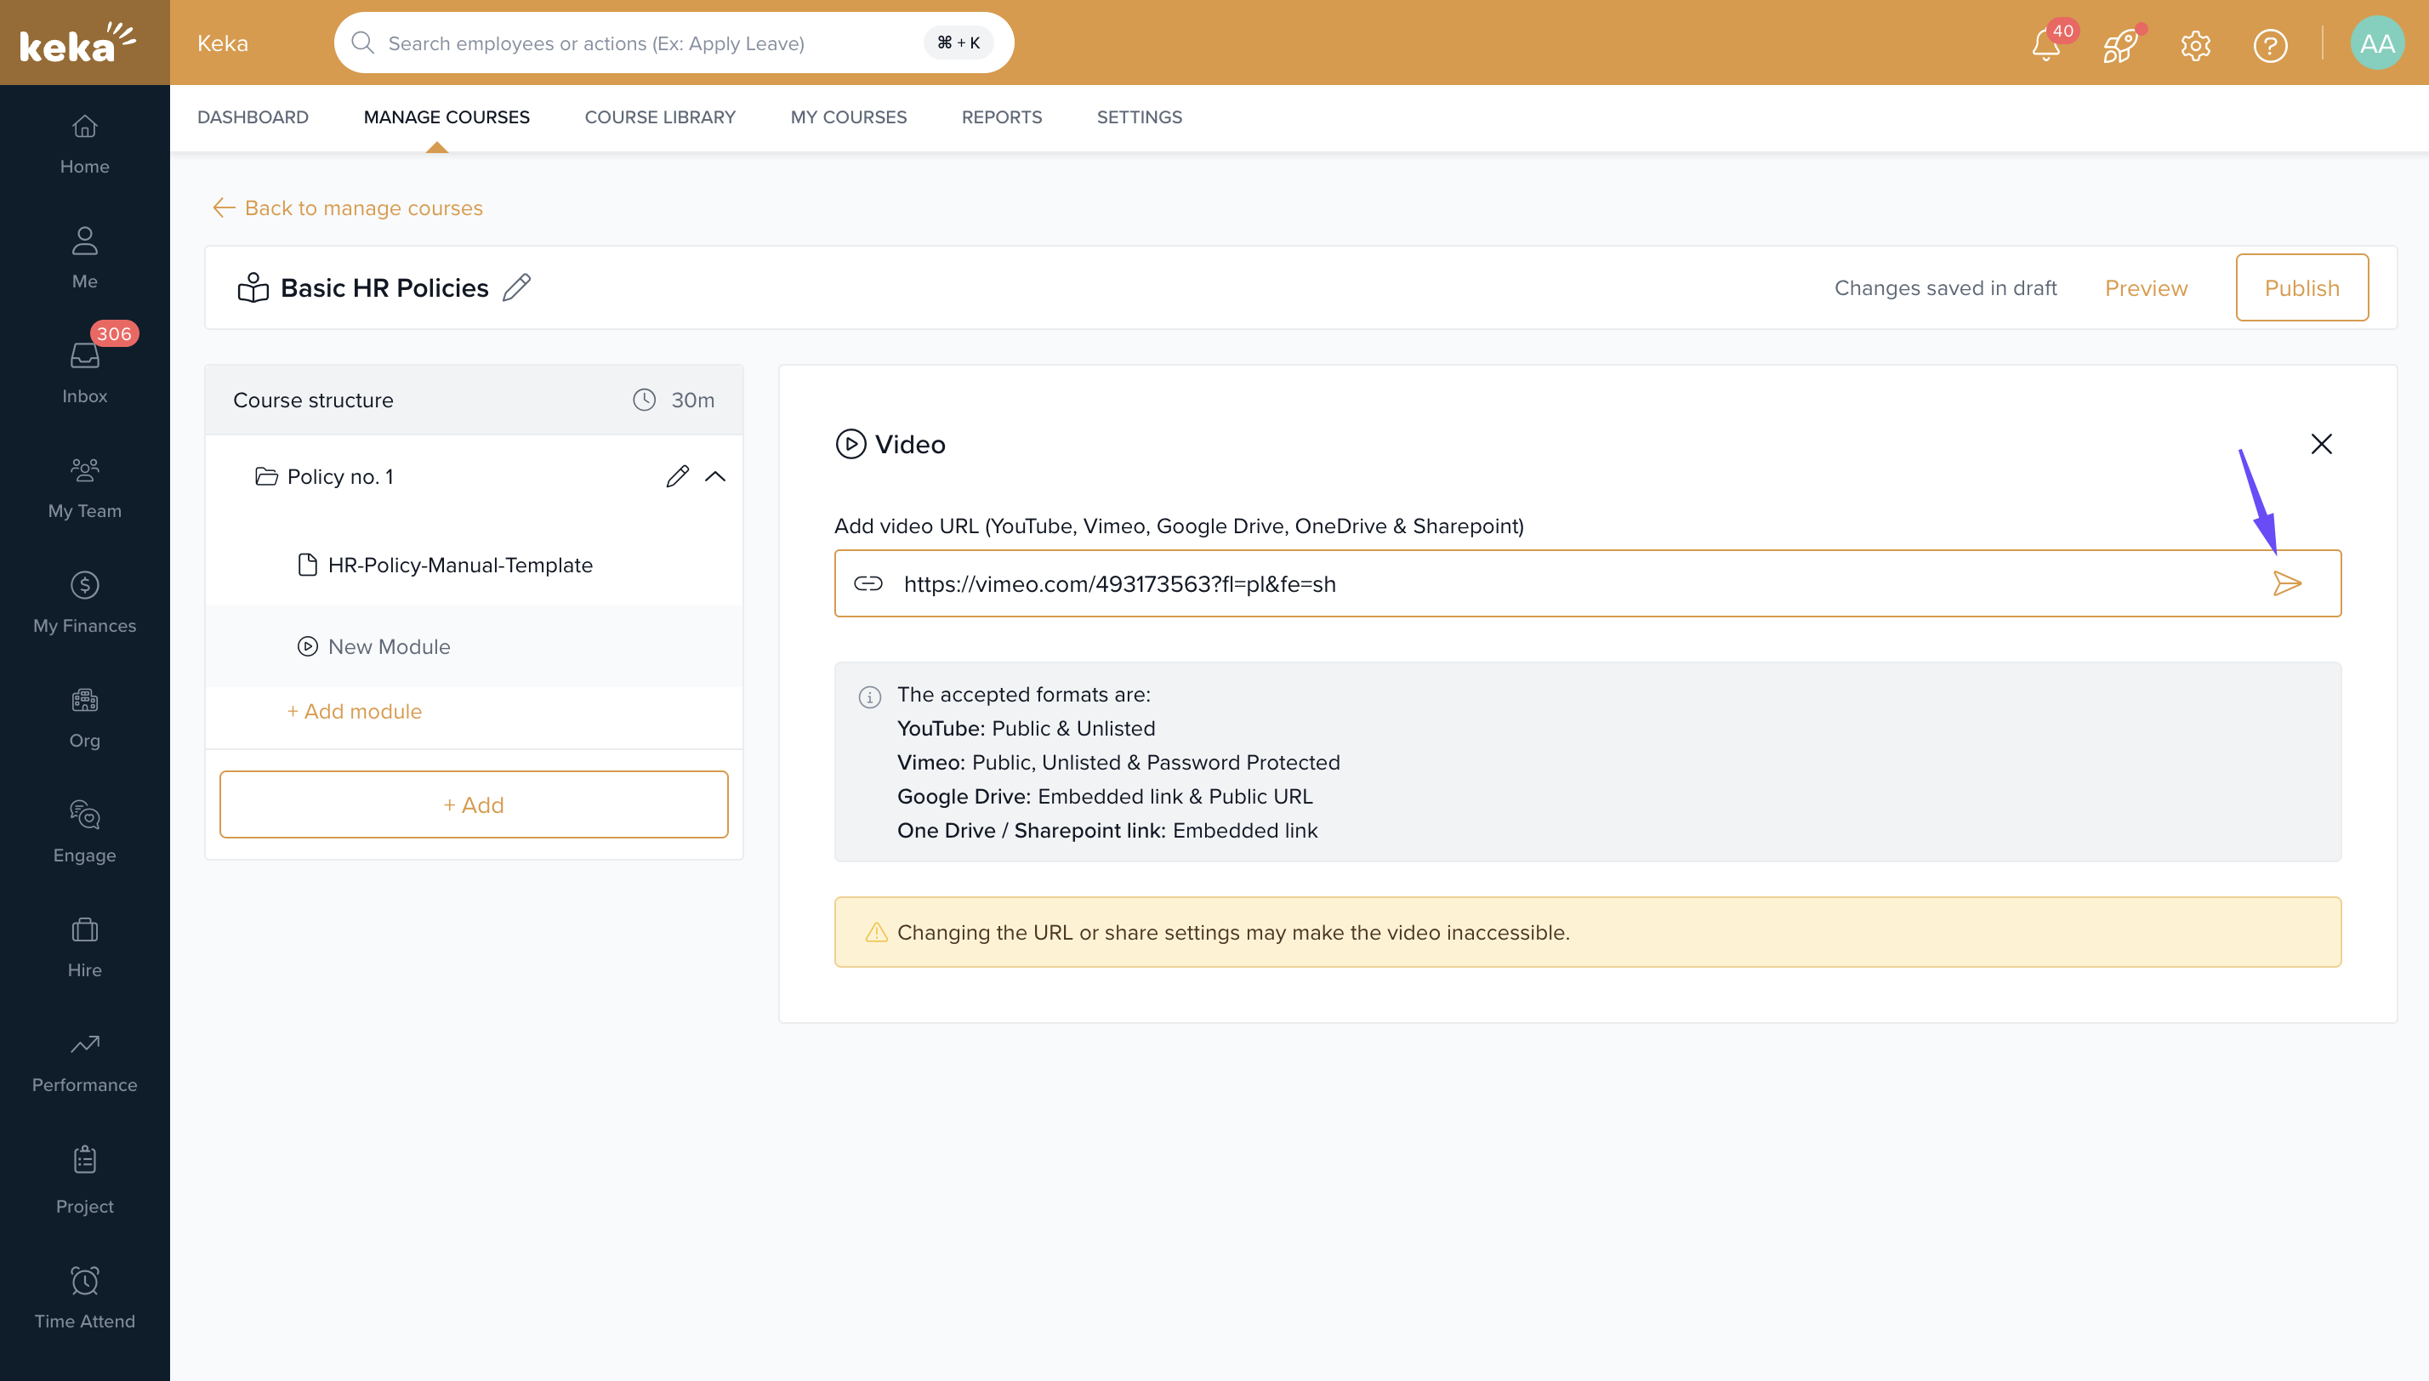This screenshot has width=2429, height=1381.
Task: Click the + Add module link
Action: tap(354, 712)
